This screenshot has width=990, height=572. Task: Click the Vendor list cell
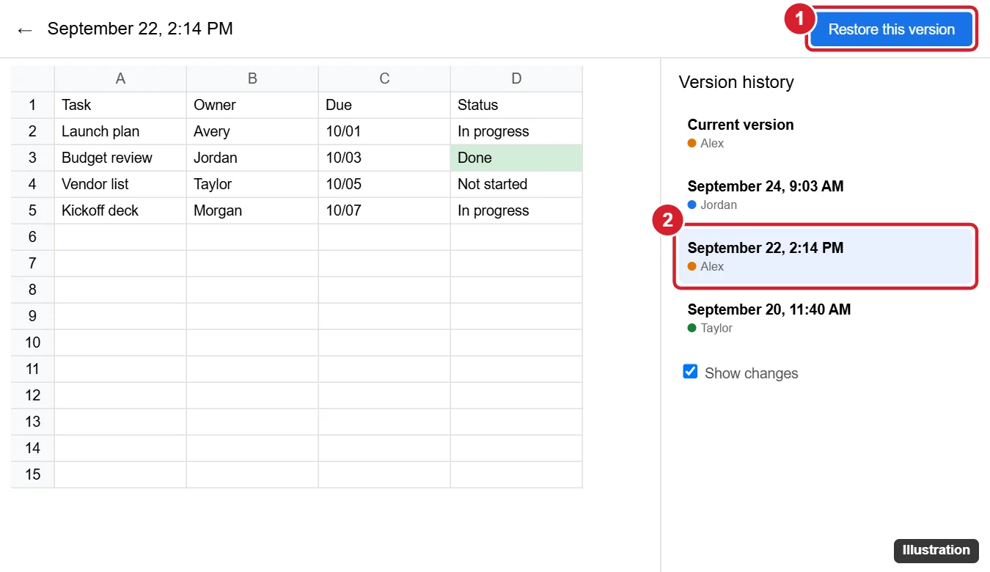click(x=120, y=184)
